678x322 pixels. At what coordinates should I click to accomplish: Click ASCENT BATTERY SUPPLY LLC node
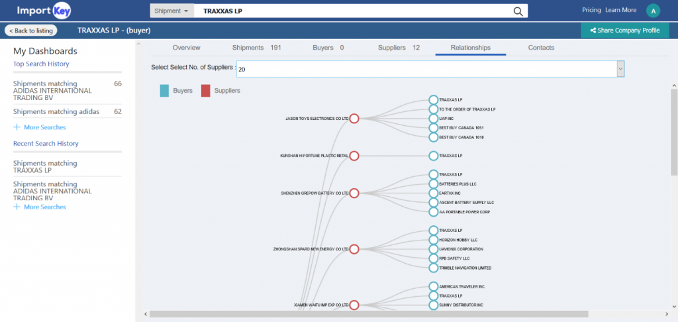click(433, 203)
